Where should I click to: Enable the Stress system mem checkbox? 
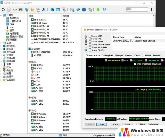click(x=90, y=44)
